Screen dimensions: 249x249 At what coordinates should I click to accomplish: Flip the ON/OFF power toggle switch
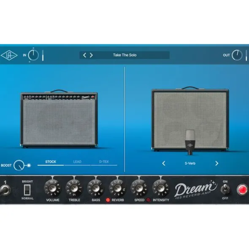[225, 189]
